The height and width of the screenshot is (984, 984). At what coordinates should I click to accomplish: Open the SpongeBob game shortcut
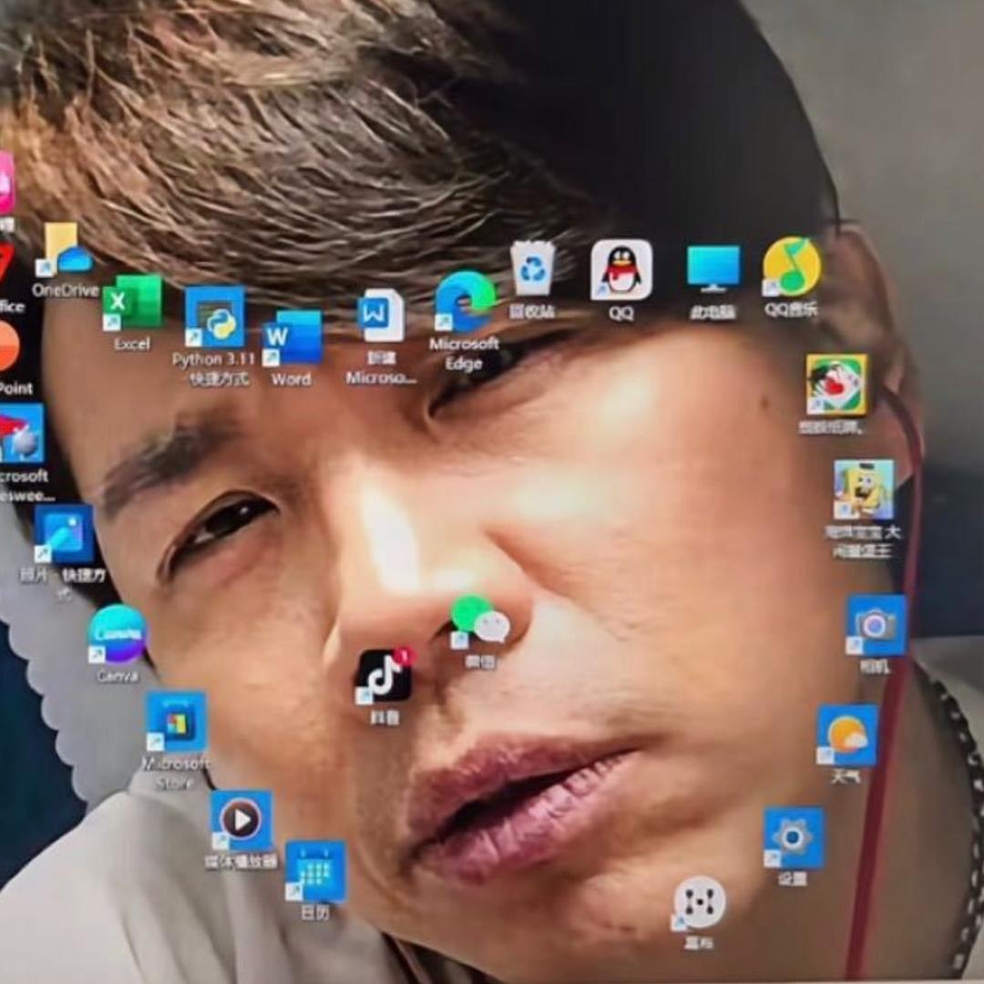pos(864,489)
